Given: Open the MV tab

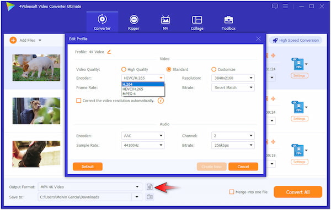Looking at the screenshot, I should pyautogui.click(x=165, y=23).
